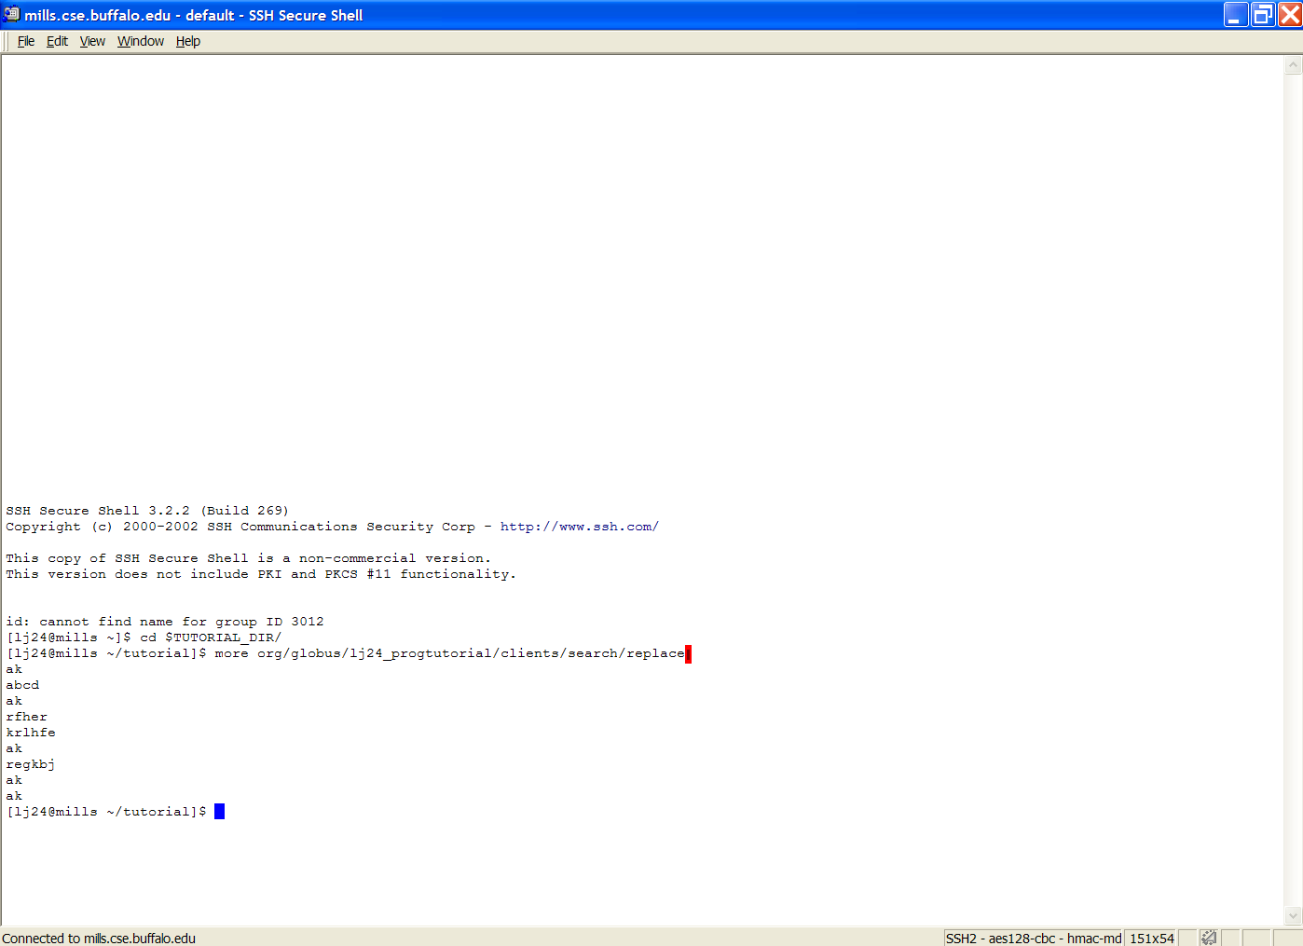The width and height of the screenshot is (1303, 946).
Task: Minimize the SSH Secure Shell window
Action: click(x=1236, y=15)
